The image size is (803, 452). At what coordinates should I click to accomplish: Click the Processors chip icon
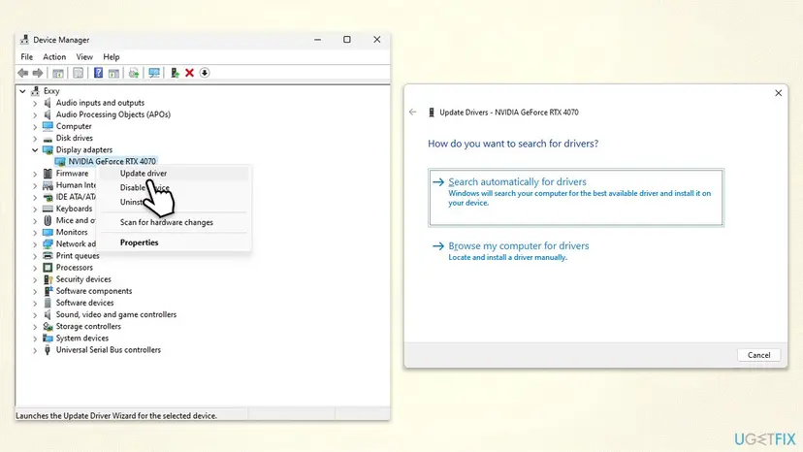pyautogui.click(x=48, y=268)
